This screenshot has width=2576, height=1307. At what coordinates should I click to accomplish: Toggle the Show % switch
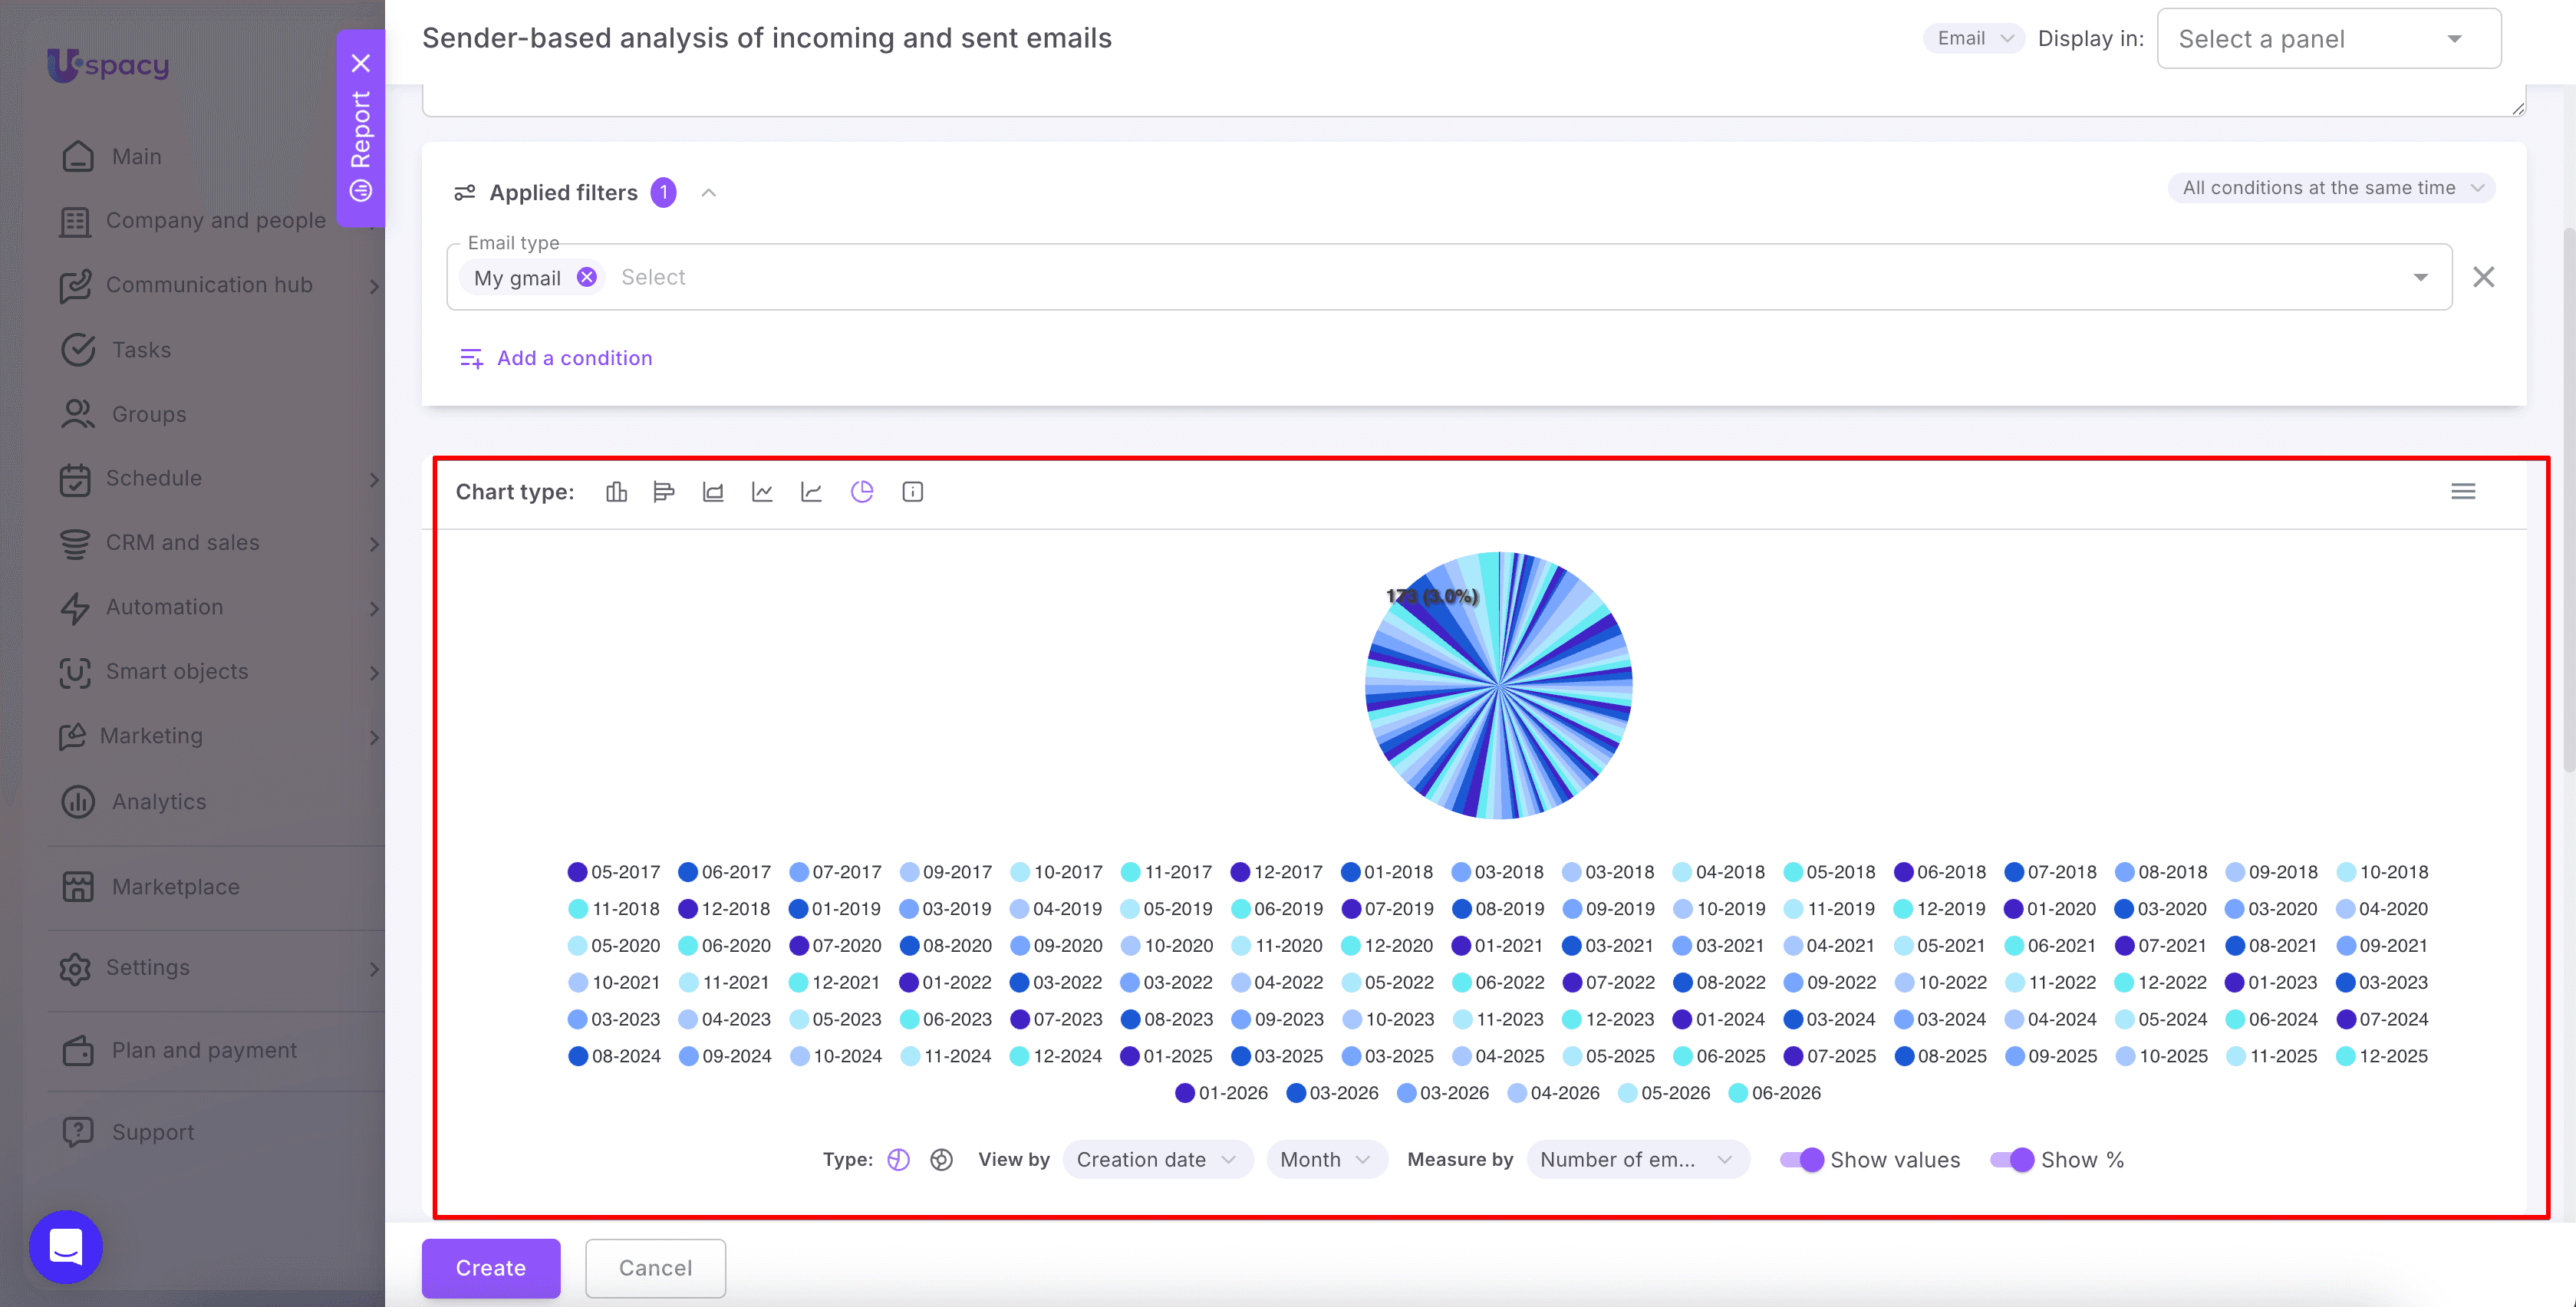tap(2012, 1159)
